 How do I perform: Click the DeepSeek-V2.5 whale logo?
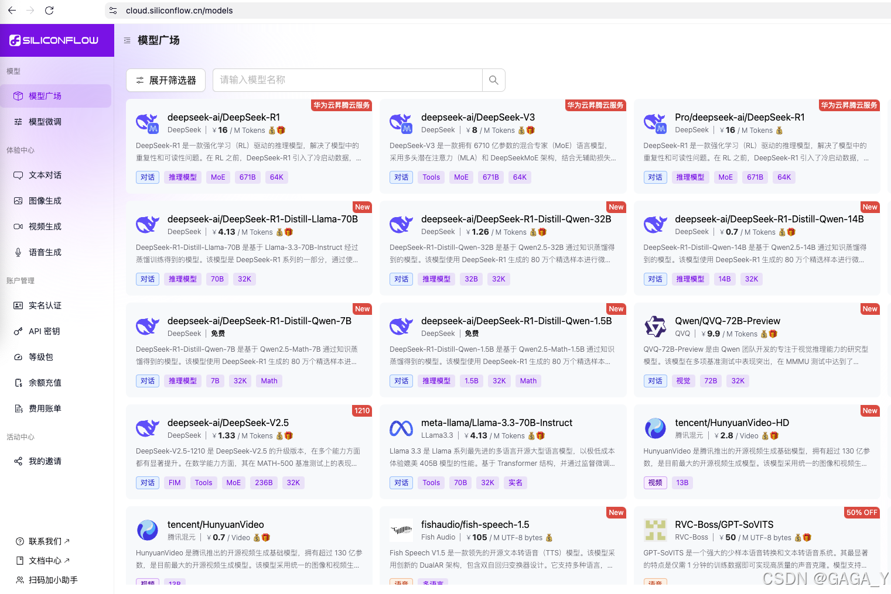(x=148, y=428)
